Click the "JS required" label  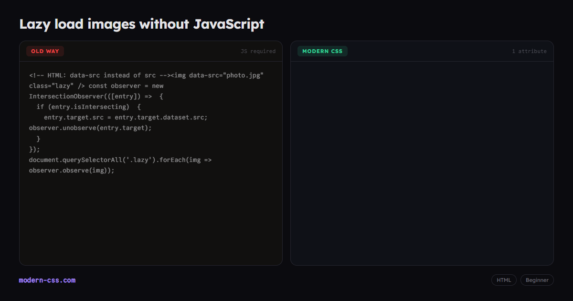[x=258, y=51]
